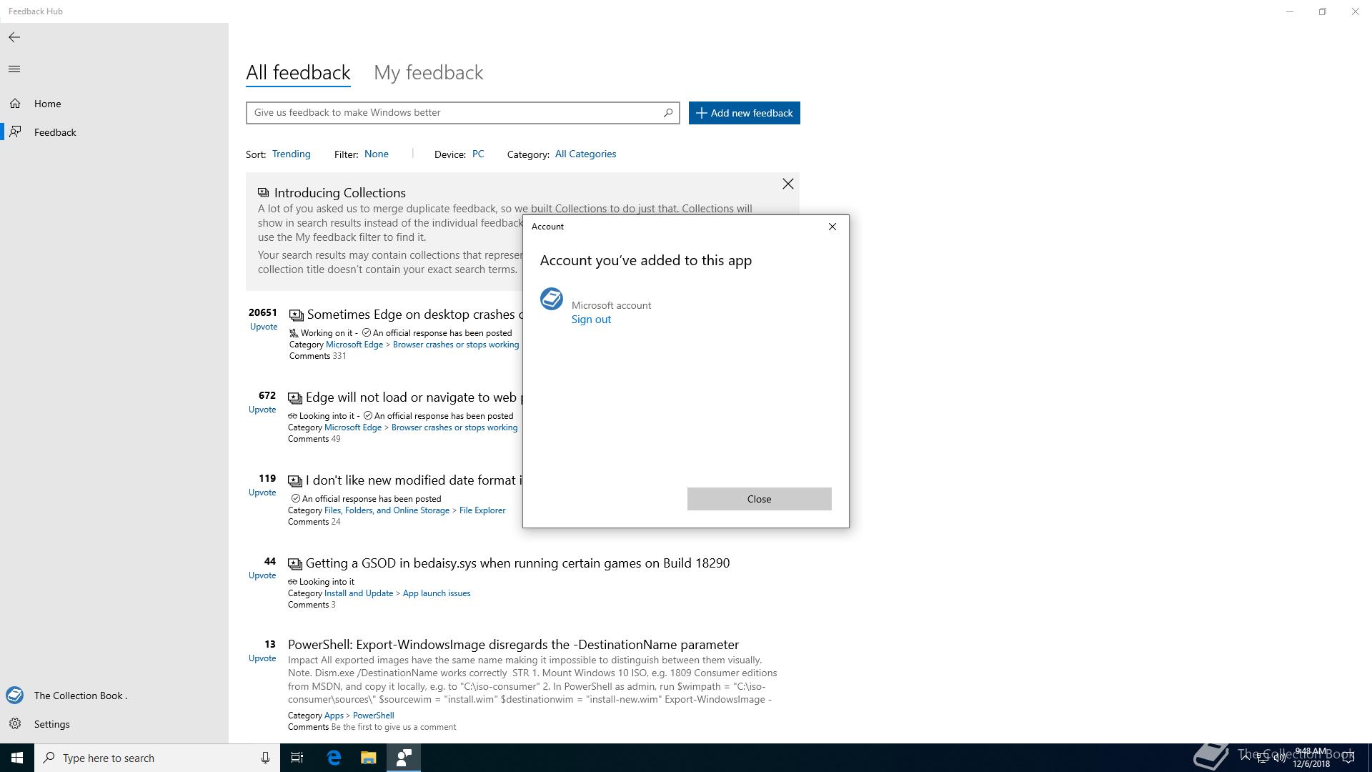Open I don't like new modified date feedback
Screen dimensions: 1372x772
coord(414,480)
